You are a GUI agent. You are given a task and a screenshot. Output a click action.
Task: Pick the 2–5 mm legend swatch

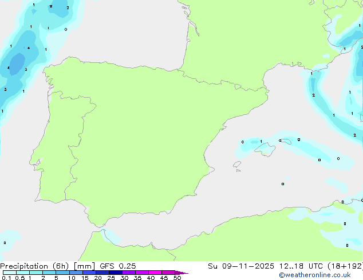49,273
